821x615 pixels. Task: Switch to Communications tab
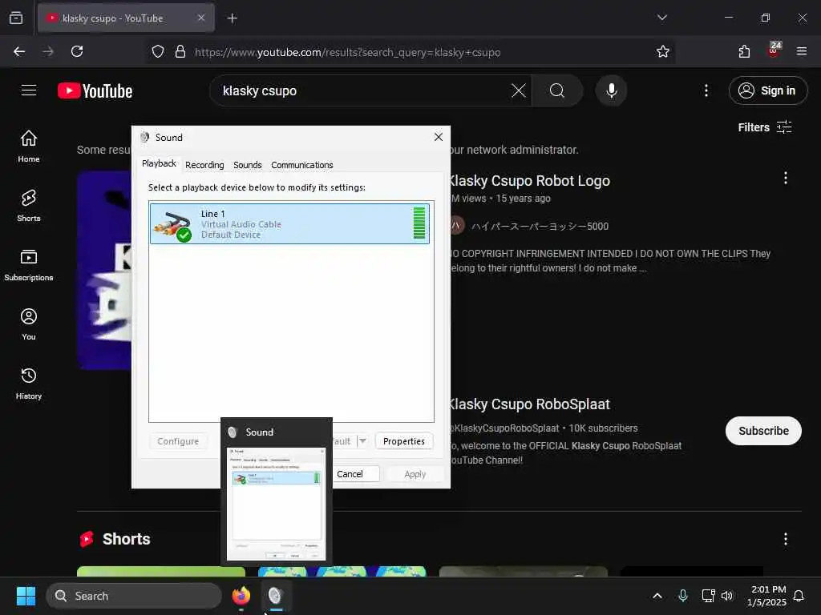pyautogui.click(x=301, y=165)
